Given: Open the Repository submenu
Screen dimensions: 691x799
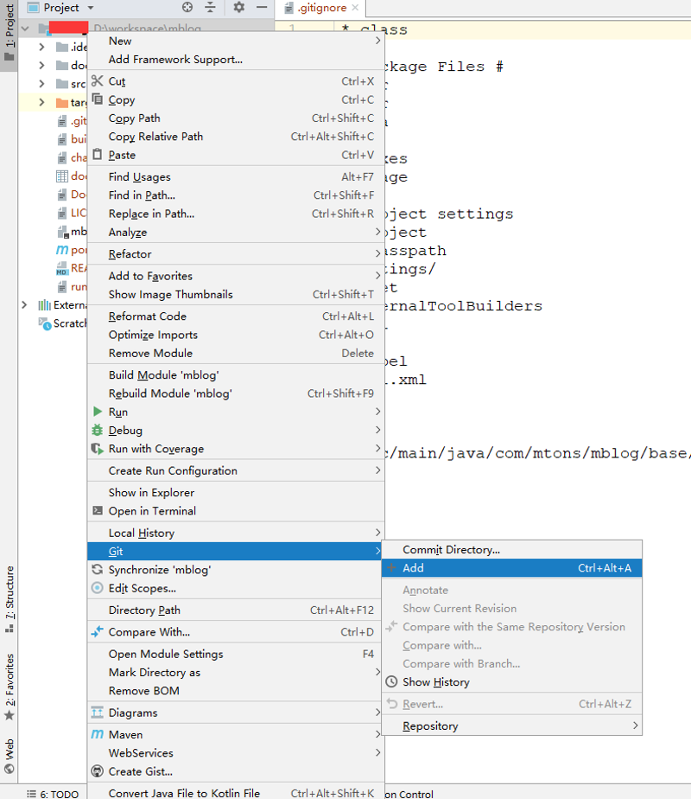Looking at the screenshot, I should [x=512, y=725].
